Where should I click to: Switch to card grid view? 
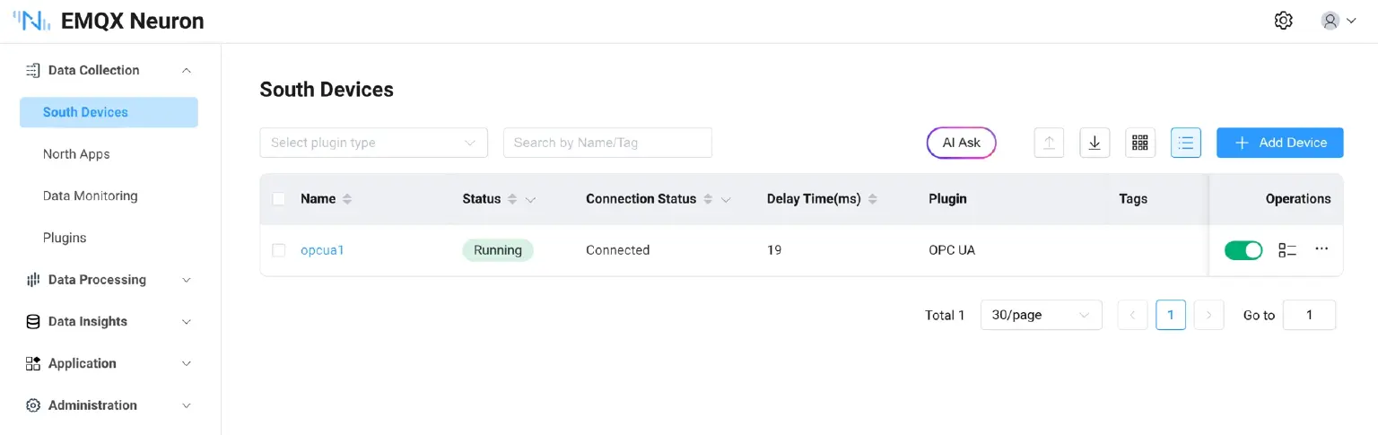coord(1140,143)
